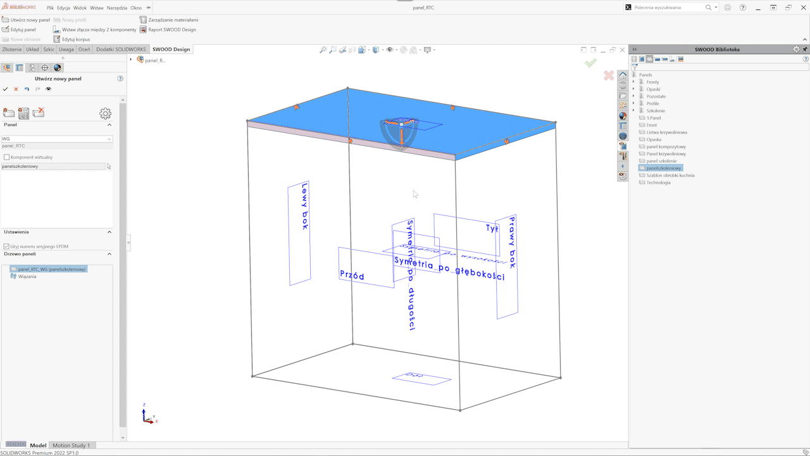Confirm panel creation with green checkmark
Image resolution: width=810 pixels, height=456 pixels.
6,89
